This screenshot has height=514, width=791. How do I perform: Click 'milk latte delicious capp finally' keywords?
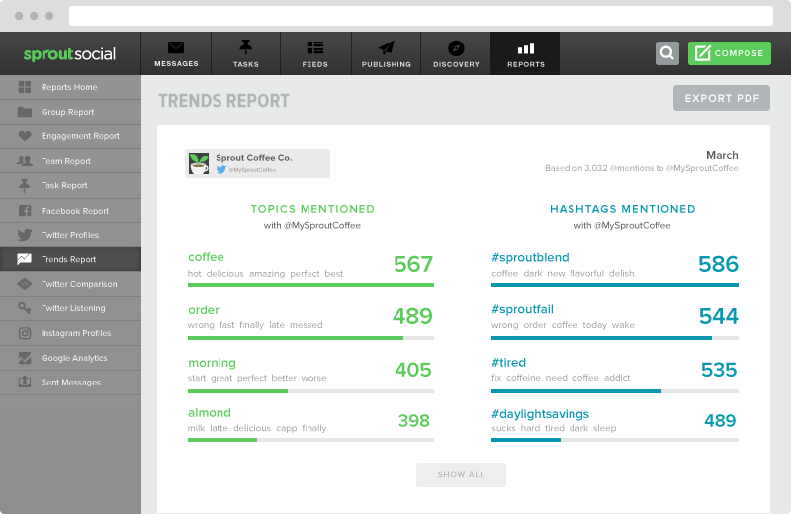257,428
